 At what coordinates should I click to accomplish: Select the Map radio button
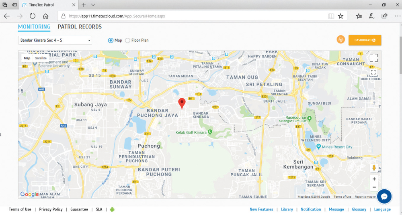click(111, 40)
